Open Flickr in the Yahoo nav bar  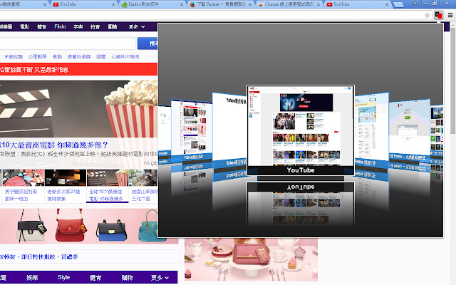point(60,27)
